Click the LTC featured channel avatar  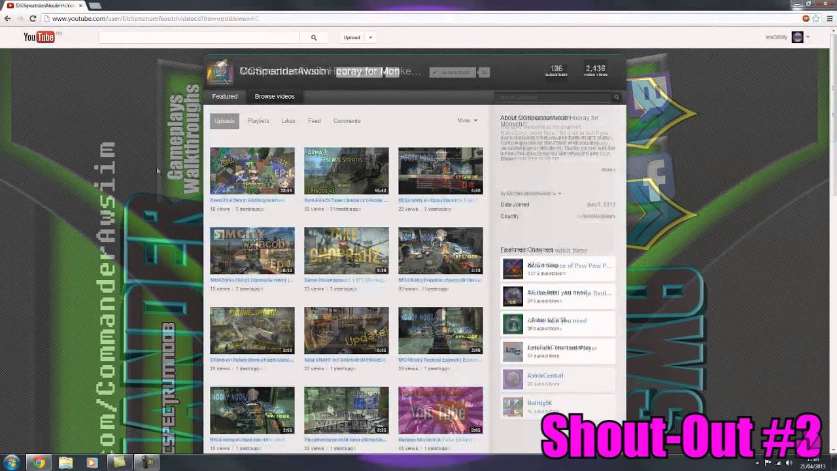pyautogui.click(x=513, y=352)
